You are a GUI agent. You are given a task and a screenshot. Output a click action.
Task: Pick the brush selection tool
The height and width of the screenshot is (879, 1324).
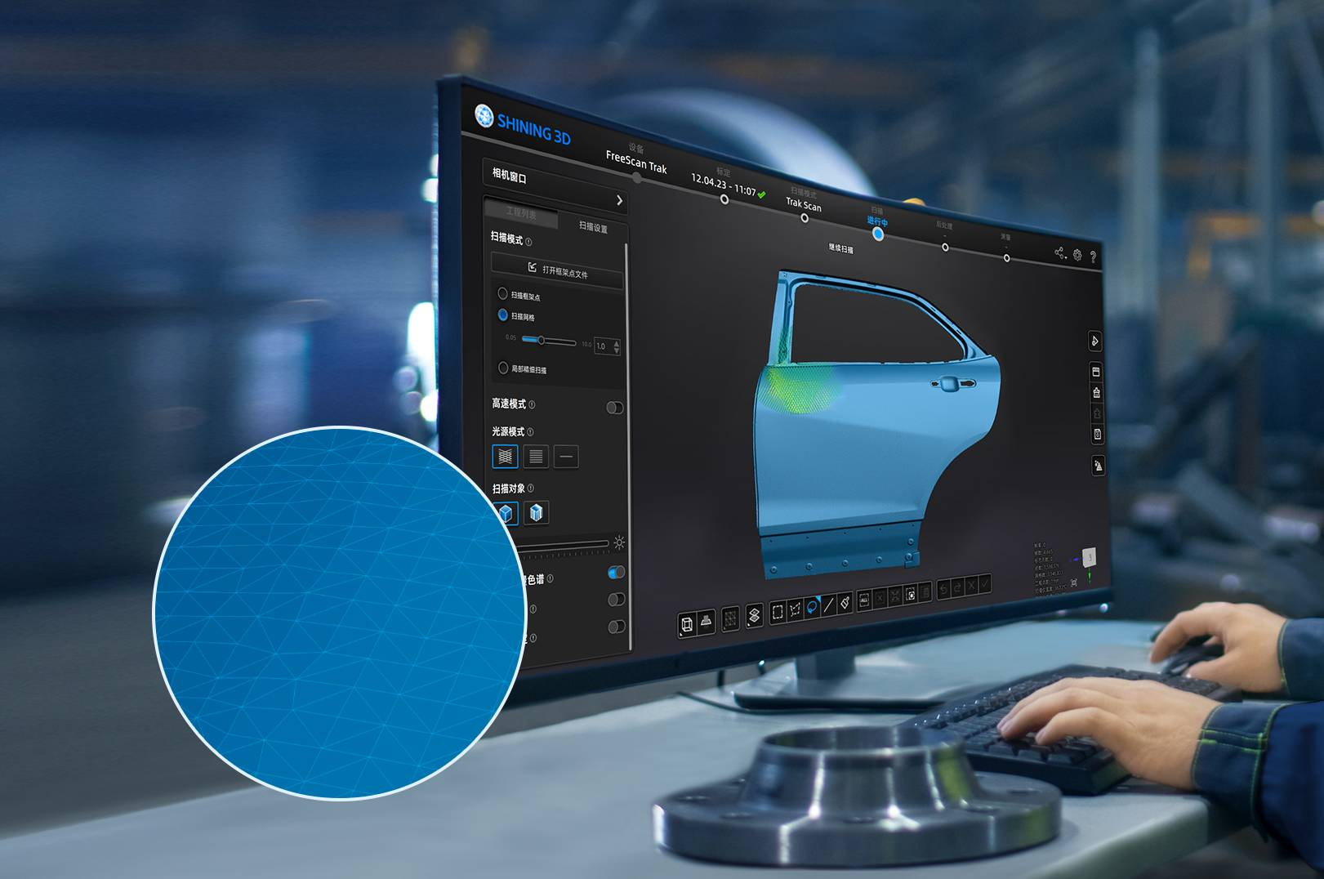point(845,603)
